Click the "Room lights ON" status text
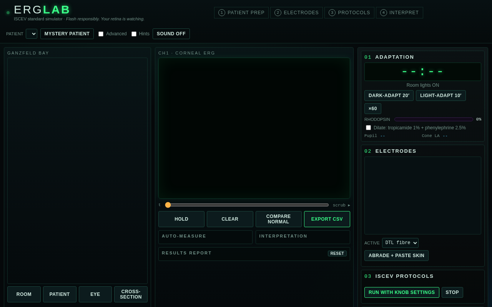The image size is (492, 307). (423, 85)
